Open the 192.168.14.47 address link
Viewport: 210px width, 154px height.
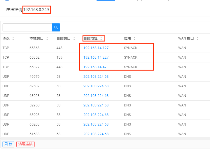(x=95, y=67)
